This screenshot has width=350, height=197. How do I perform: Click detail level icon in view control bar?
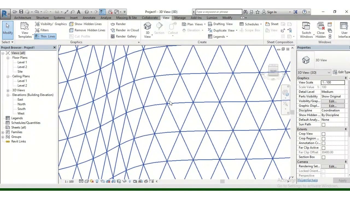81,181
